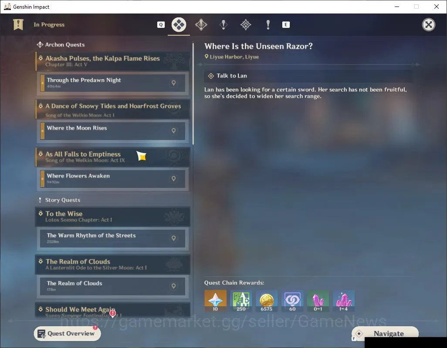Click map pin for Where the Moon Rises
Screen dimensions: 447x348
coord(173,130)
